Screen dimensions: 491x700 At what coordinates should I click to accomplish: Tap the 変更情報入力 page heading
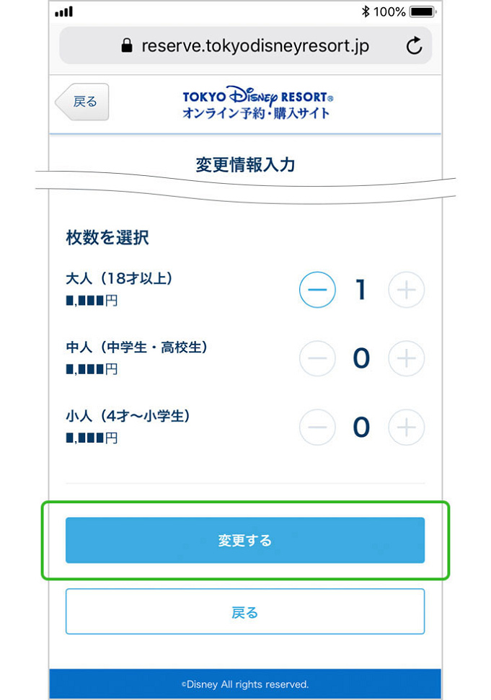245,164
